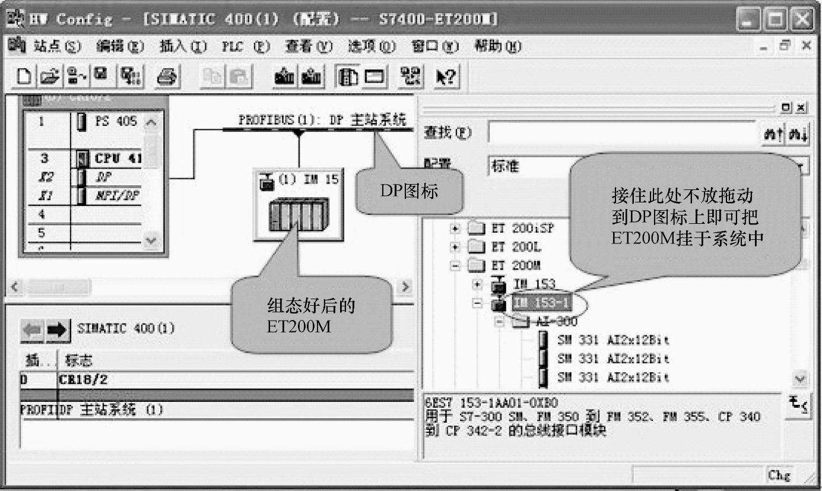Select the ET 200M folder label
This screenshot has width=822, height=491.
[516, 266]
